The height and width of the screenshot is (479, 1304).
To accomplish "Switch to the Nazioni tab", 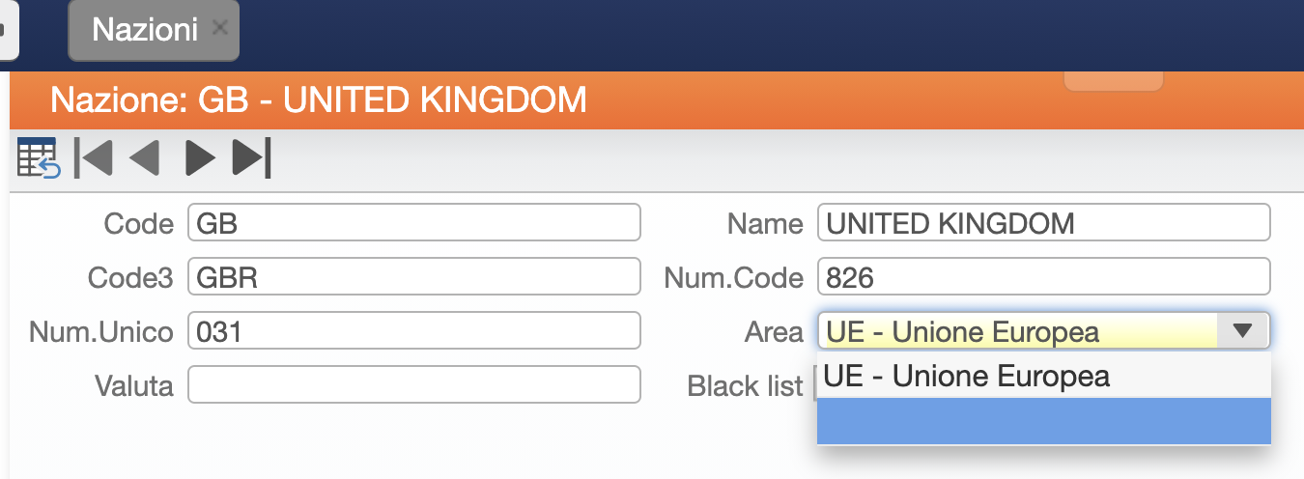I will tap(145, 30).
